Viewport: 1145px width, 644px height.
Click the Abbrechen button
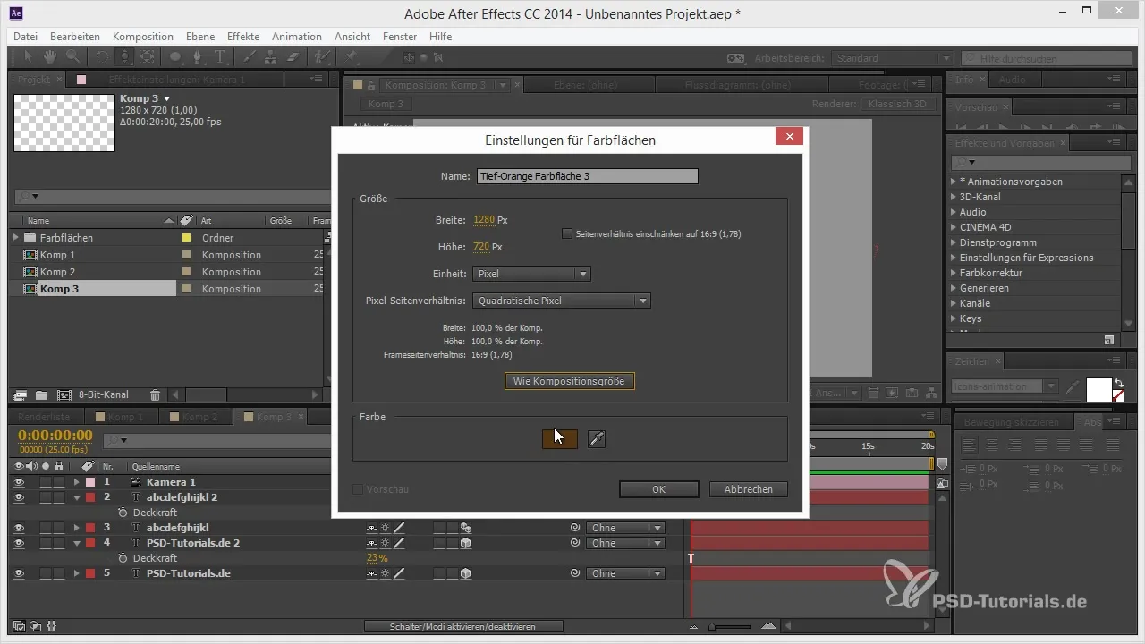(x=748, y=489)
